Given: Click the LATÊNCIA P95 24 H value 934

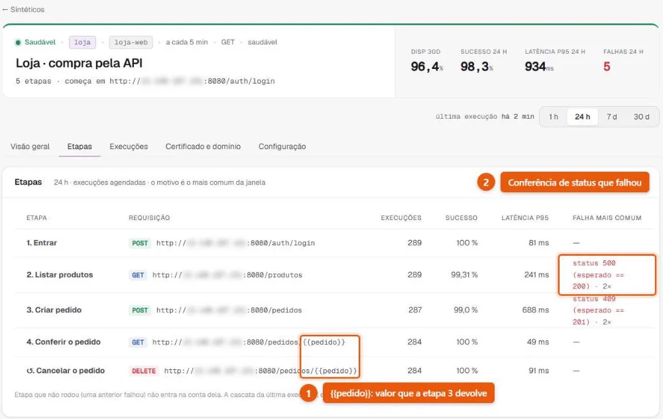Looking at the screenshot, I should tap(539, 66).
